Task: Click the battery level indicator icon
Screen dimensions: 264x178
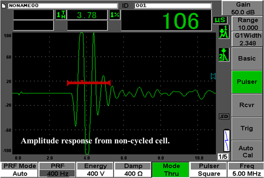Action: click(223, 140)
